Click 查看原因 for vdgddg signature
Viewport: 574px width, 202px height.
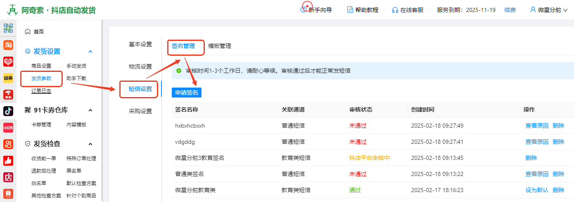(537, 142)
